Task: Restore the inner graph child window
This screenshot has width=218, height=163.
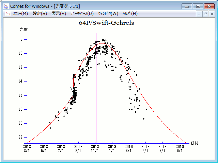Action: point(205,14)
